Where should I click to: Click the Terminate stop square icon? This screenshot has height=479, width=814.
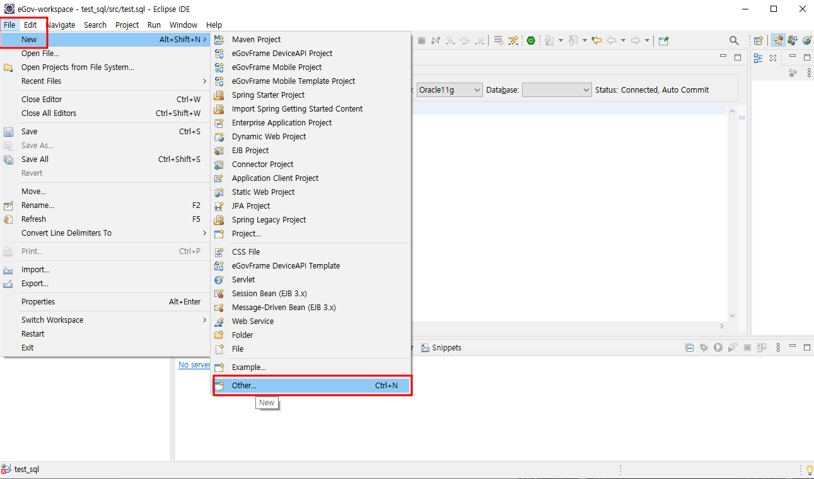421,40
